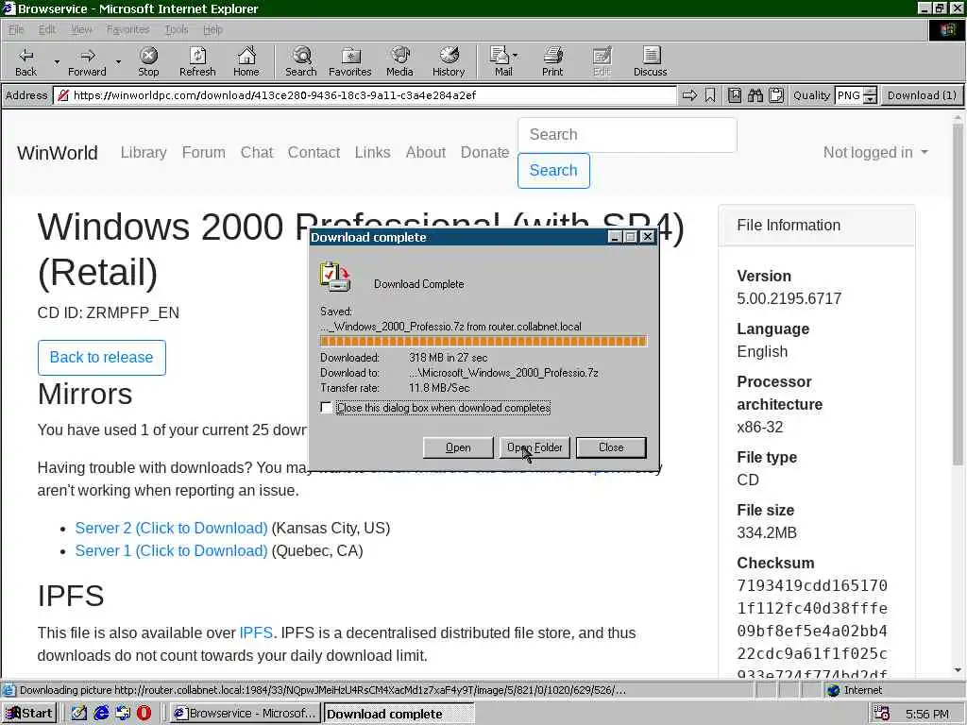Click the Close button in download dialog
The height and width of the screenshot is (725, 967).
(x=611, y=447)
